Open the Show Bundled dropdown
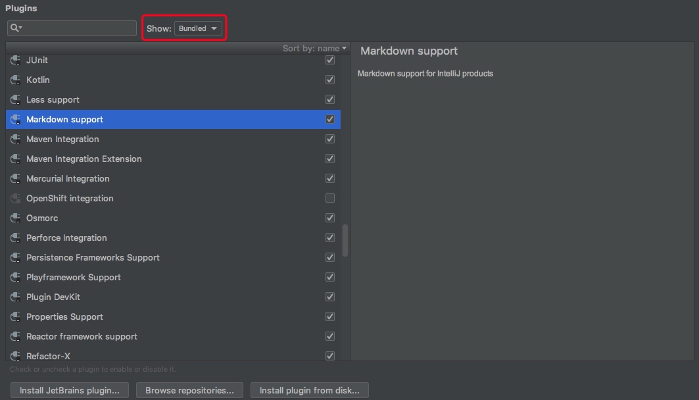699x400 pixels. [x=199, y=28]
